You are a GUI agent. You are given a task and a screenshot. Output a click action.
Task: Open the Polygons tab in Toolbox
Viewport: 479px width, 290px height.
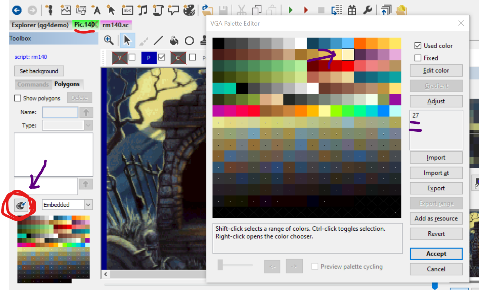[x=67, y=84]
